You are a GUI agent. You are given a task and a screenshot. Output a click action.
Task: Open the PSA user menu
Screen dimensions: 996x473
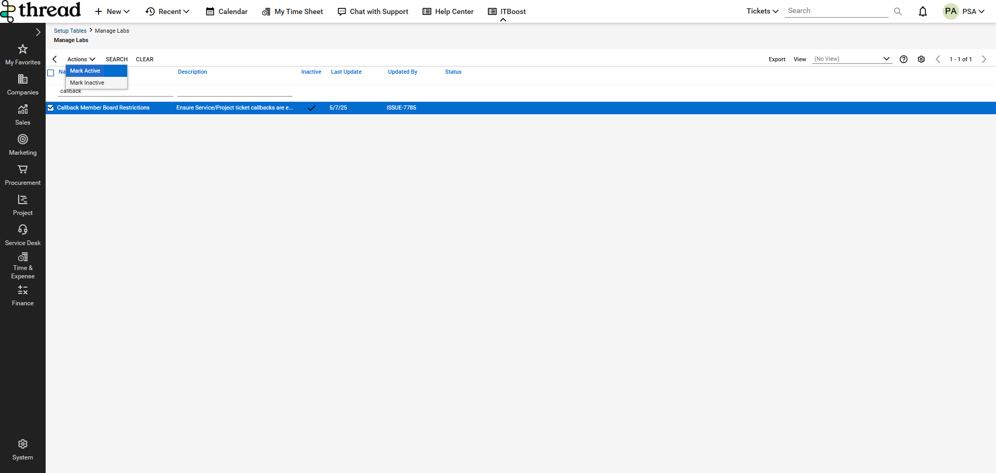pos(974,11)
